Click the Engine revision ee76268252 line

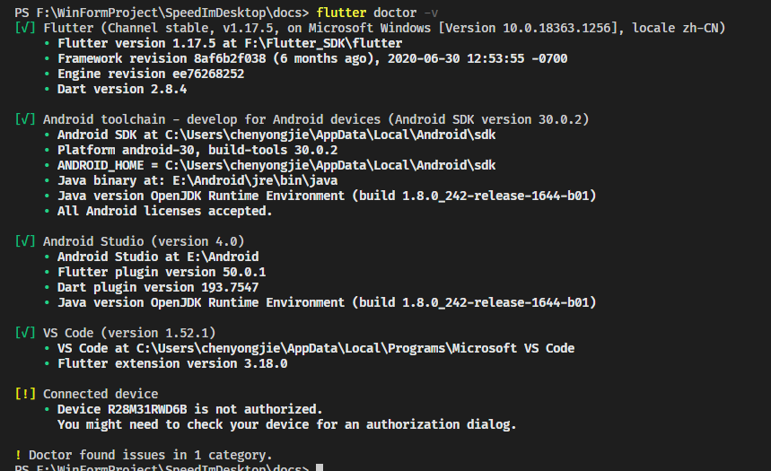coord(150,74)
